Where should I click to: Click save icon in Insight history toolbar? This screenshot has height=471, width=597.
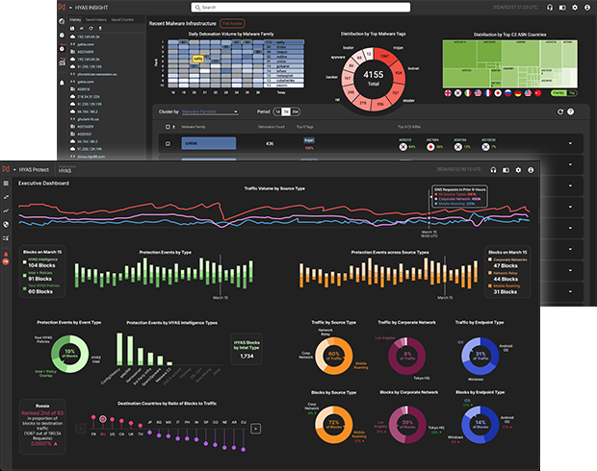tap(72, 29)
